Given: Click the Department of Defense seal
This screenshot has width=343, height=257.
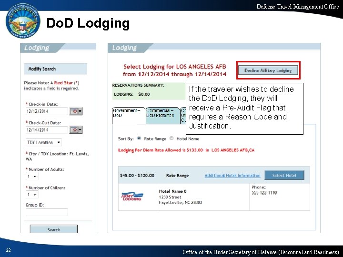Looking at the screenshot, I should tap(23, 21).
